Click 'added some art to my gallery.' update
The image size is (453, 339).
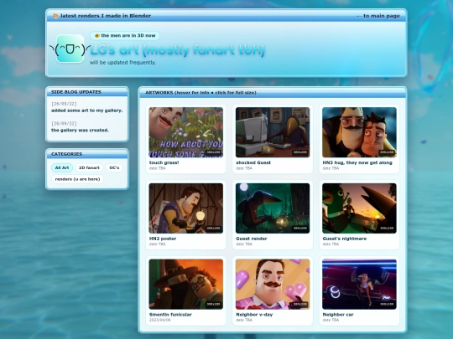[x=87, y=110]
